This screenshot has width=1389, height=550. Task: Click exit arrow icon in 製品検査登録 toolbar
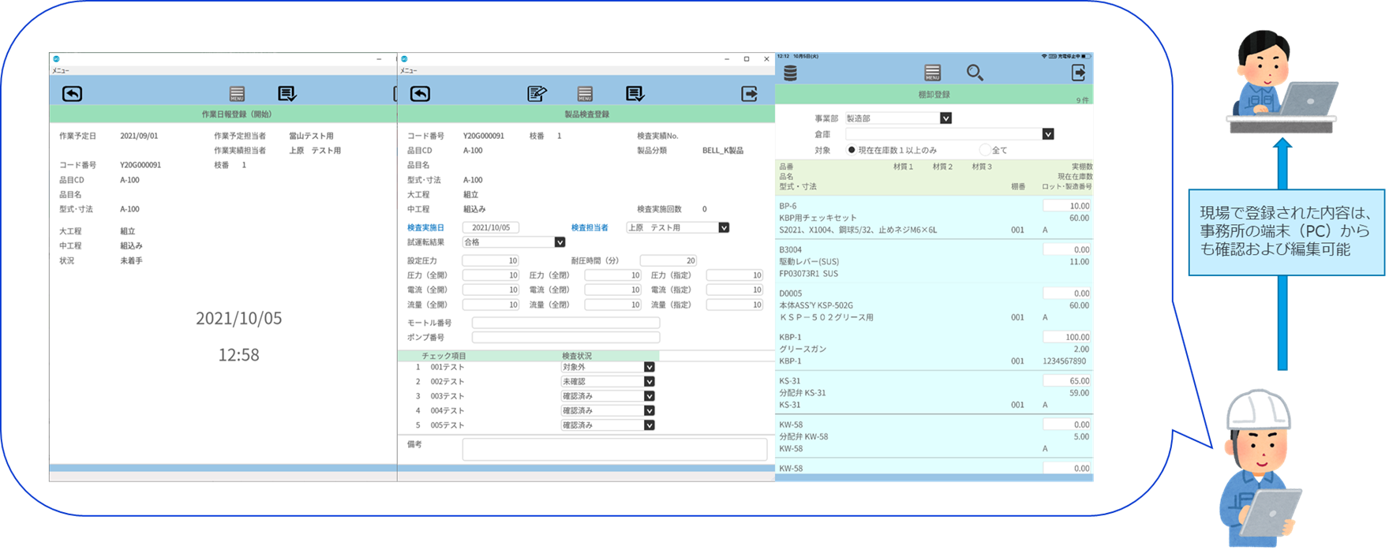point(749,94)
